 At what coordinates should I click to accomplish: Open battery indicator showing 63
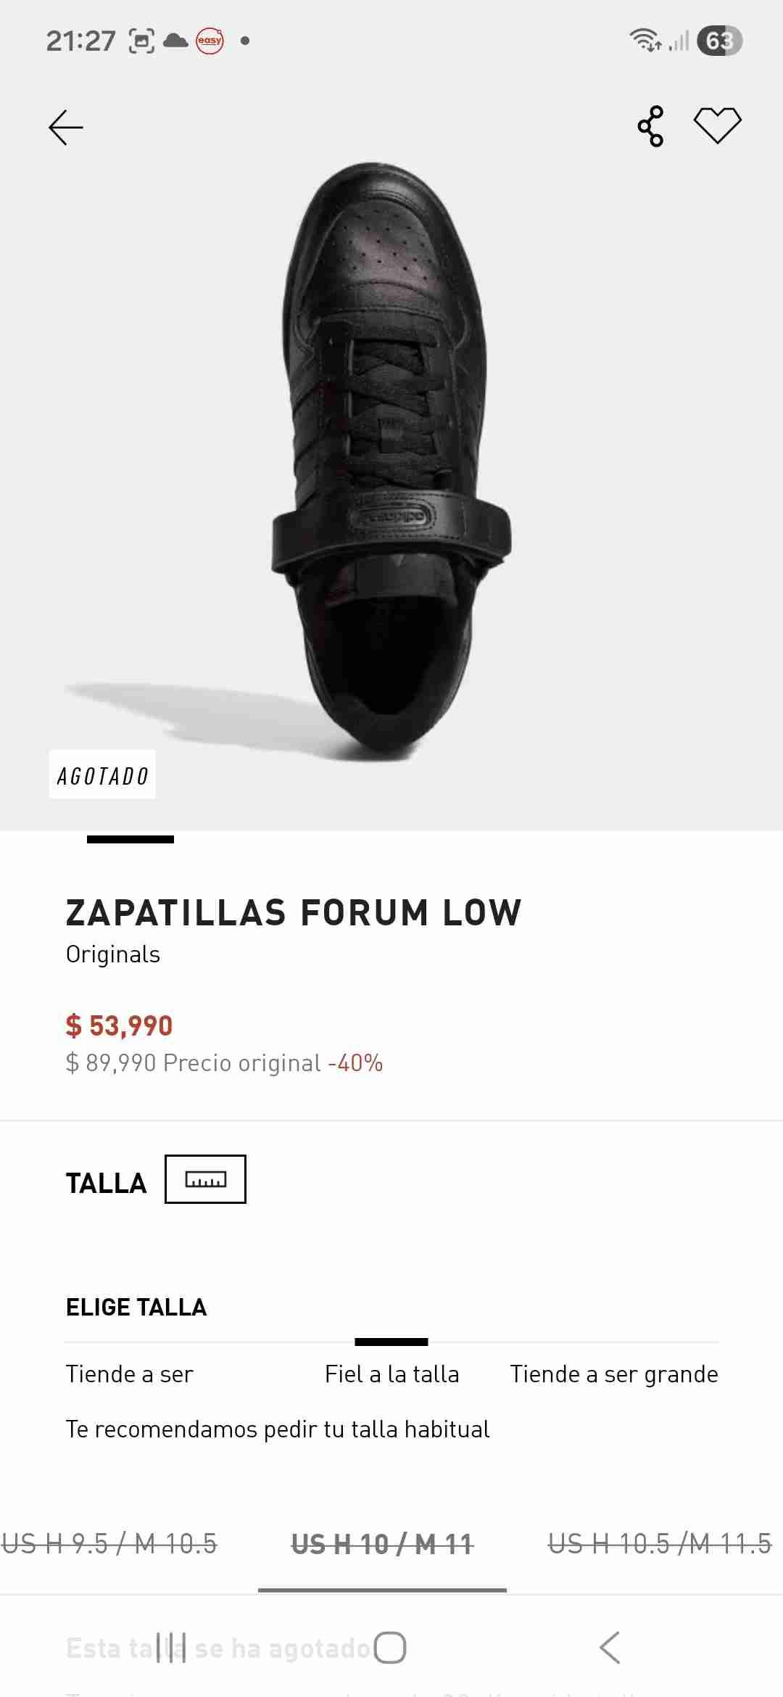click(721, 40)
